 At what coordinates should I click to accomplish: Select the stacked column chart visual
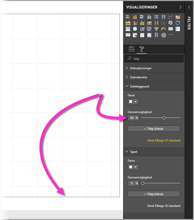[x=135, y=17]
